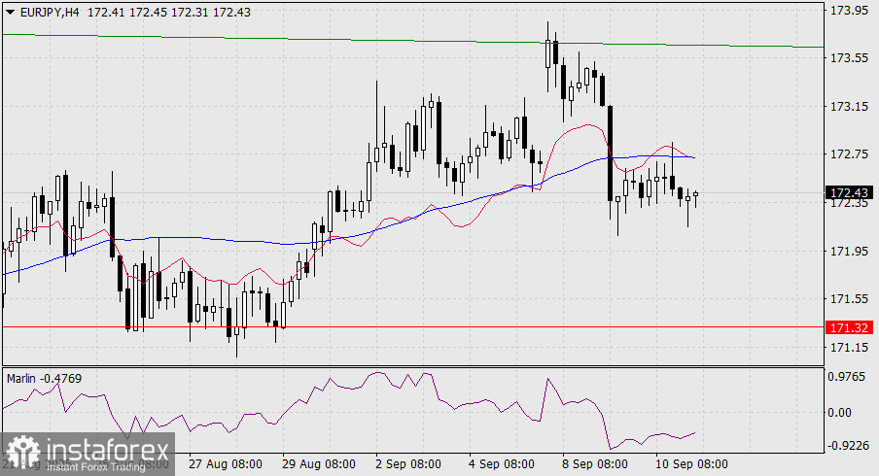Click the current price label 172.43
Image resolution: width=879 pixels, height=476 pixels.
(x=849, y=192)
